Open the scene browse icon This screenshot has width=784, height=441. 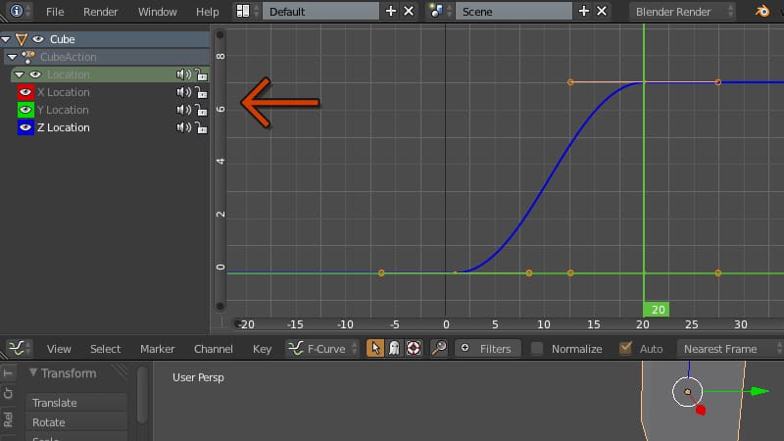click(436, 11)
